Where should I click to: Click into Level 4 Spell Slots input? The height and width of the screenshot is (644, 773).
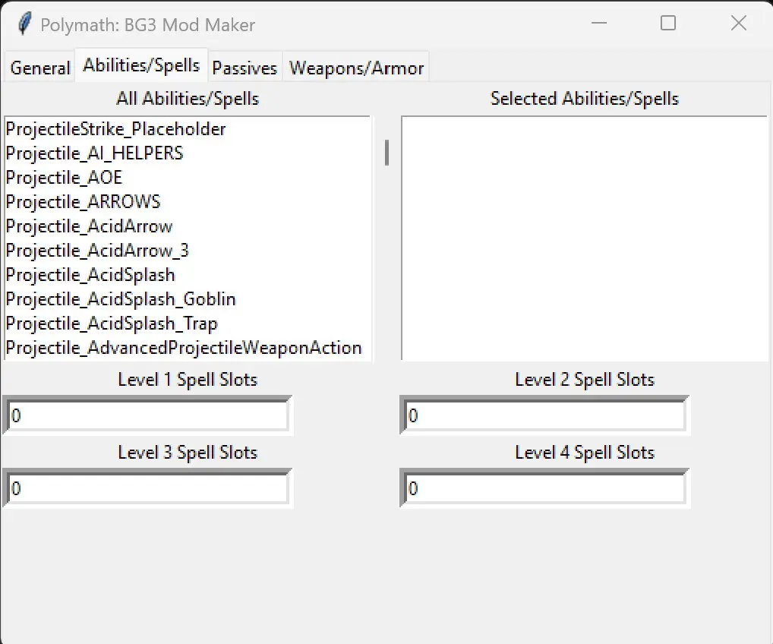(x=544, y=488)
